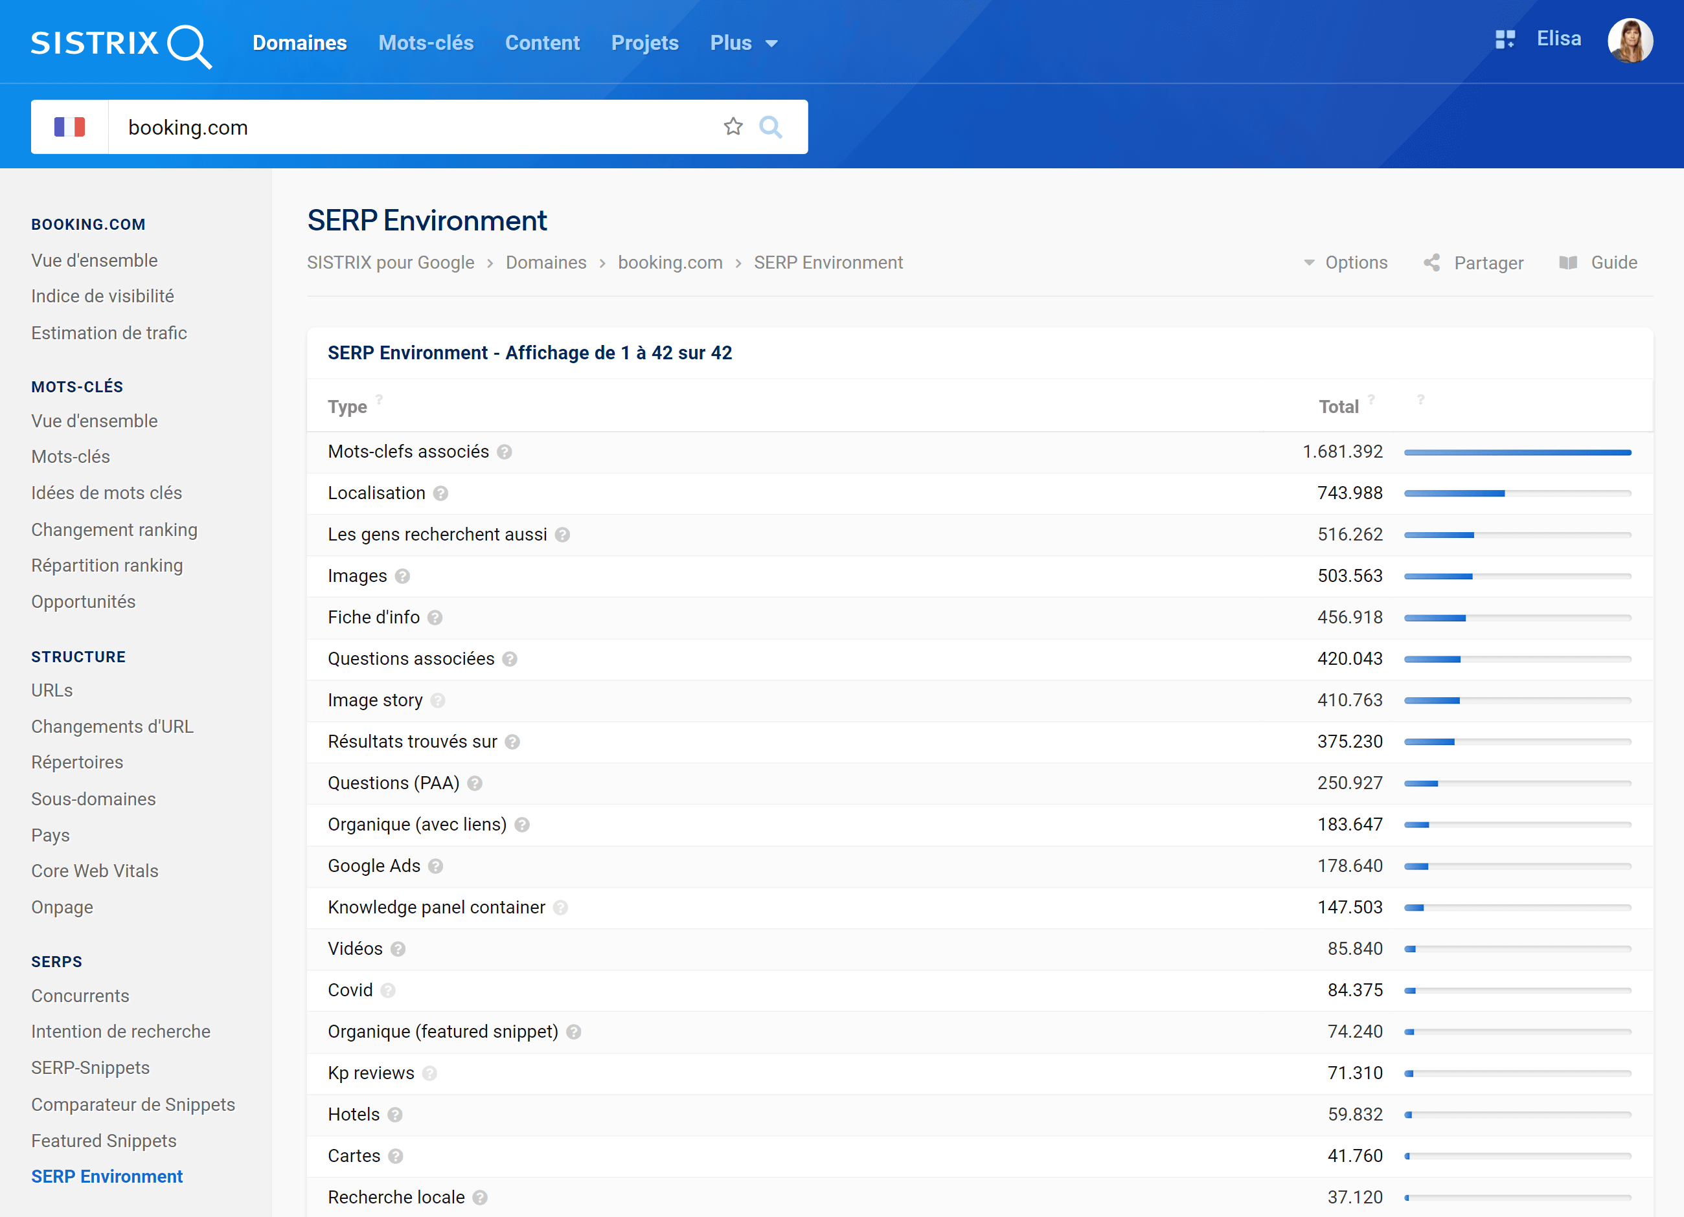This screenshot has height=1217, width=1684.
Task: Click the Type column header
Action: (348, 407)
